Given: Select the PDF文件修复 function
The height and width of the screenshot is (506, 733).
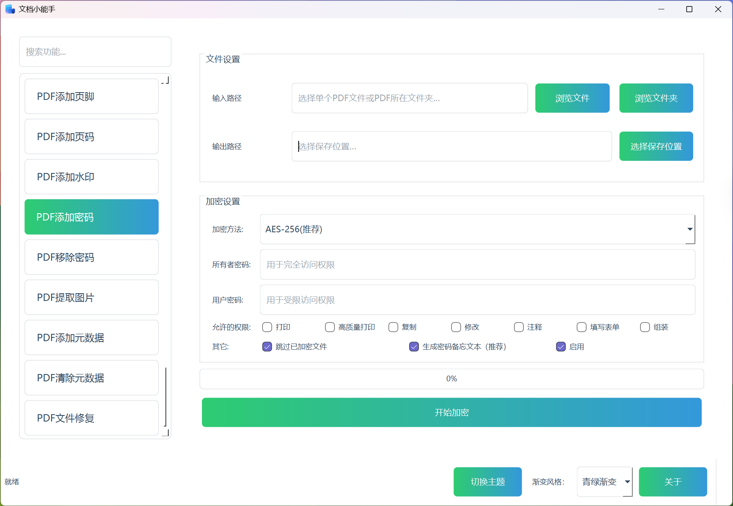Looking at the screenshot, I should click(x=91, y=418).
